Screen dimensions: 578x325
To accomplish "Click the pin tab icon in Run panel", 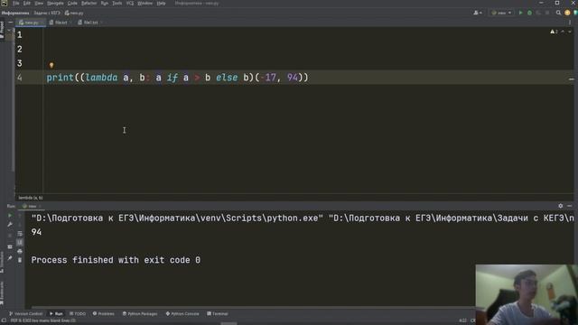I will point(10,258).
